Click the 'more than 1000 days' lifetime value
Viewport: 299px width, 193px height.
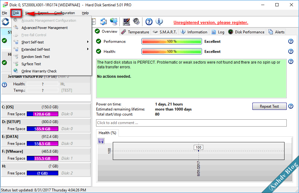[173, 109]
